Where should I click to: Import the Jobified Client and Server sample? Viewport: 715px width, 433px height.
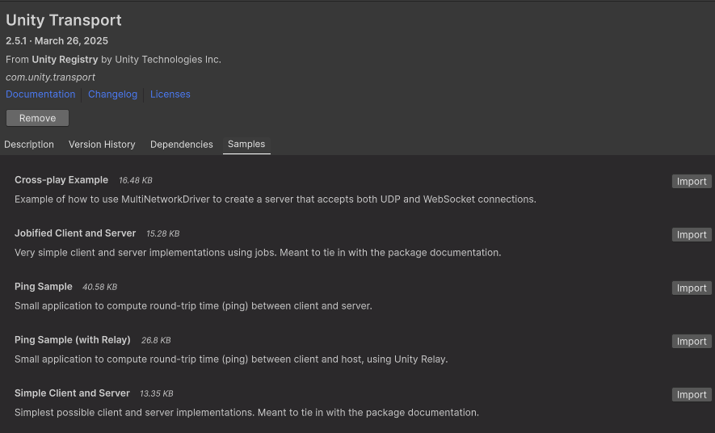point(692,235)
